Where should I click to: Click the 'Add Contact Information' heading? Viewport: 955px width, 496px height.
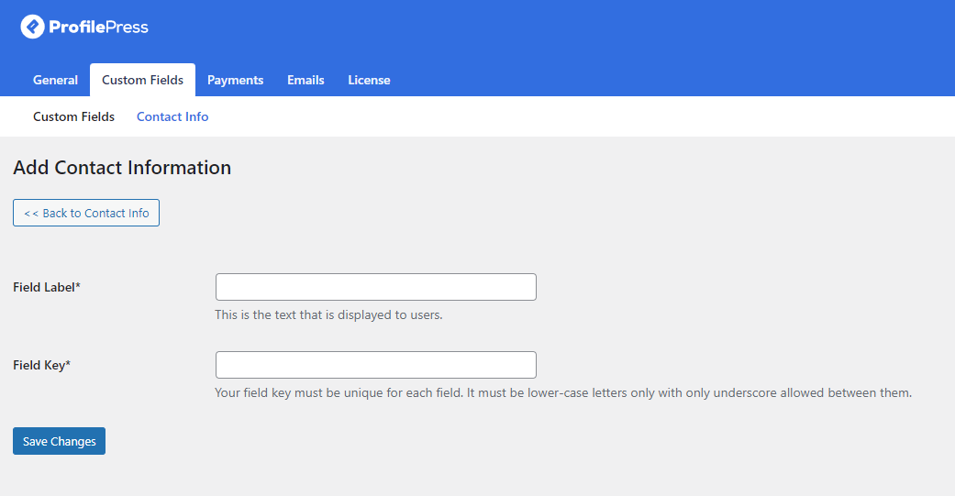[122, 168]
